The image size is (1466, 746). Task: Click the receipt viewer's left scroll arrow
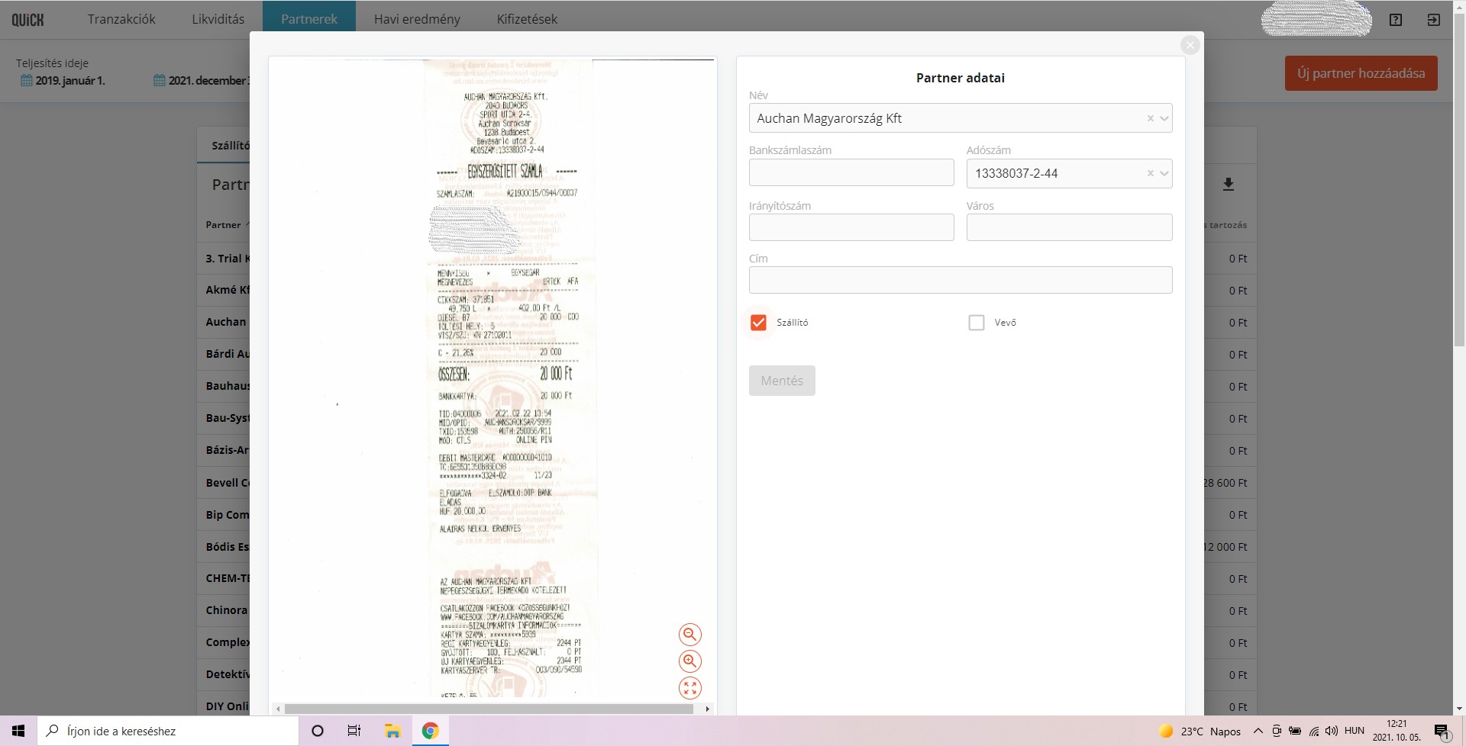coord(278,709)
